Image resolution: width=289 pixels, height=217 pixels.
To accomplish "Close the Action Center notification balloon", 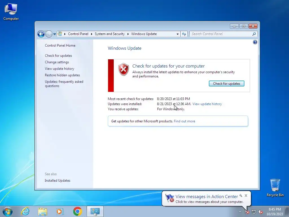I will (x=246, y=196).
